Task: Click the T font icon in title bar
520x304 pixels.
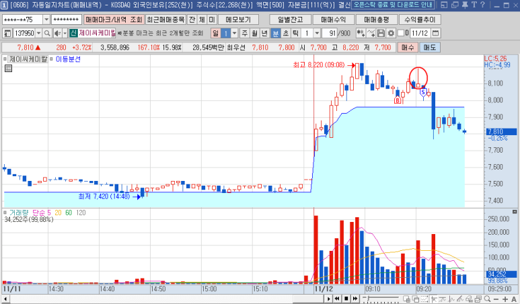Action: click(x=474, y=5)
